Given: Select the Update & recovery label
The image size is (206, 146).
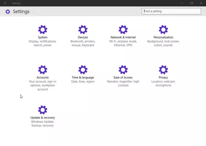Looking at the screenshot, I should (43, 118).
